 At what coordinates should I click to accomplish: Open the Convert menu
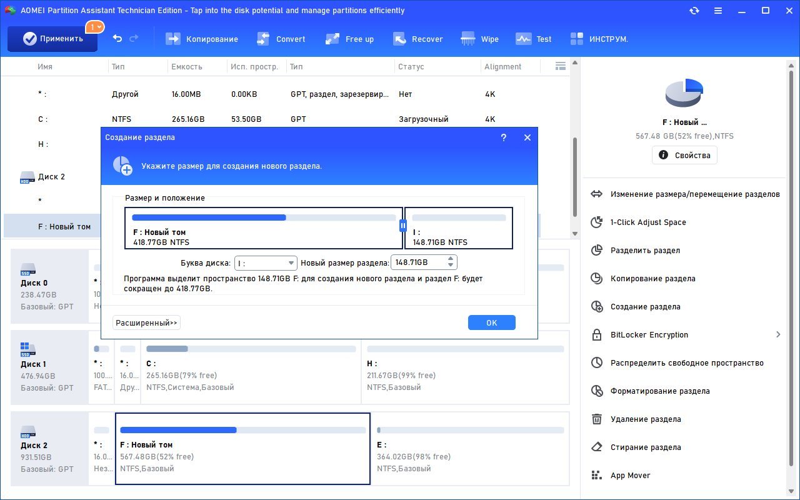tap(281, 39)
